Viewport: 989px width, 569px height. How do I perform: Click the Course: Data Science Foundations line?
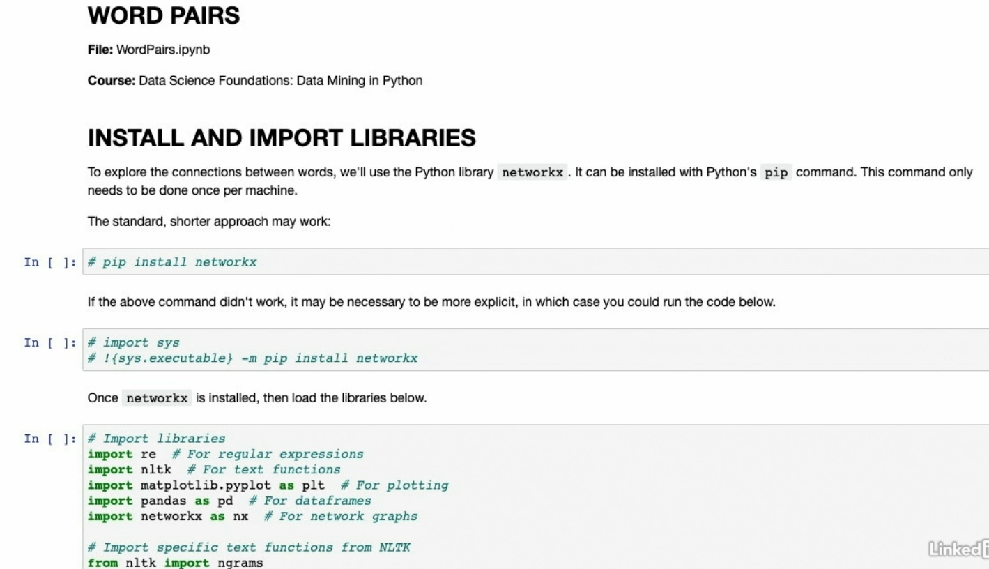(x=255, y=80)
